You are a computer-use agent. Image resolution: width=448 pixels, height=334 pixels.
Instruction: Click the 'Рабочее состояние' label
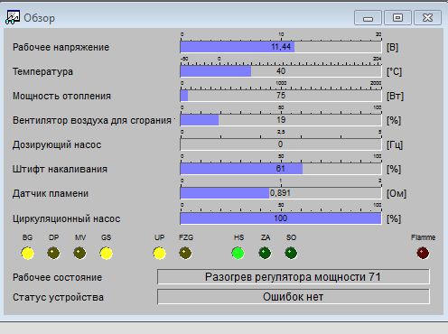point(57,277)
